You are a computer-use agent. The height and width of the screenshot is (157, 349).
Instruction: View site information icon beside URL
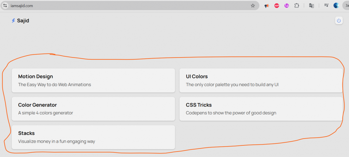click(x=5, y=5)
